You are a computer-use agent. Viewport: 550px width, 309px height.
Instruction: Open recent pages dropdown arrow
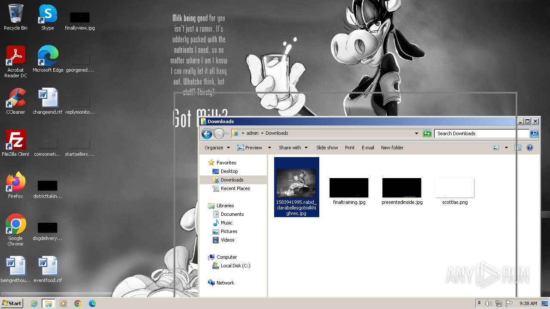(x=227, y=134)
